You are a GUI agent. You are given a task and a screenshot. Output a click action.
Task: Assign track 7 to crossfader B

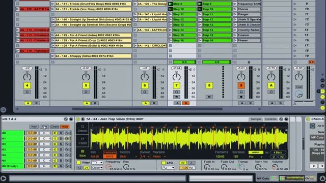click(185, 103)
